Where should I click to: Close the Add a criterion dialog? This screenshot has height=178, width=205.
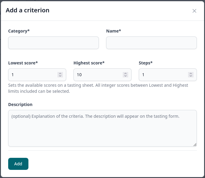coord(194,11)
